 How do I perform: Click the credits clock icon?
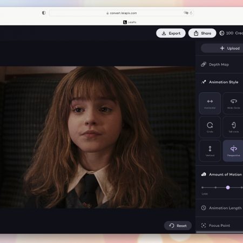coord(222,33)
